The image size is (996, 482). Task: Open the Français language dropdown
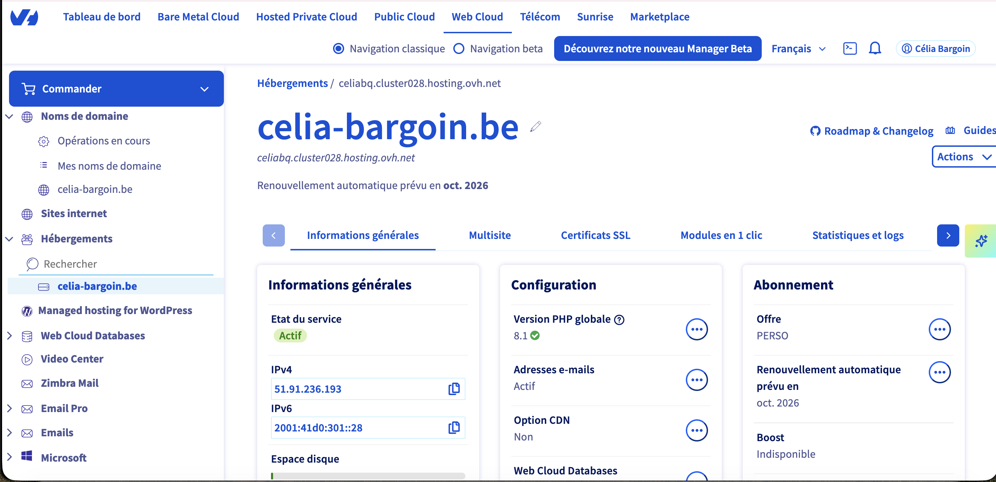(x=798, y=49)
